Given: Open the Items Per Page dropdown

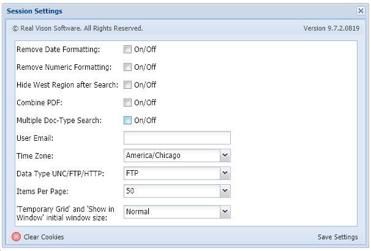Looking at the screenshot, I should [x=225, y=192].
